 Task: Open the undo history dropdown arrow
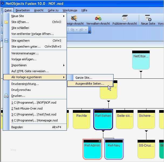(x=77, y=30)
